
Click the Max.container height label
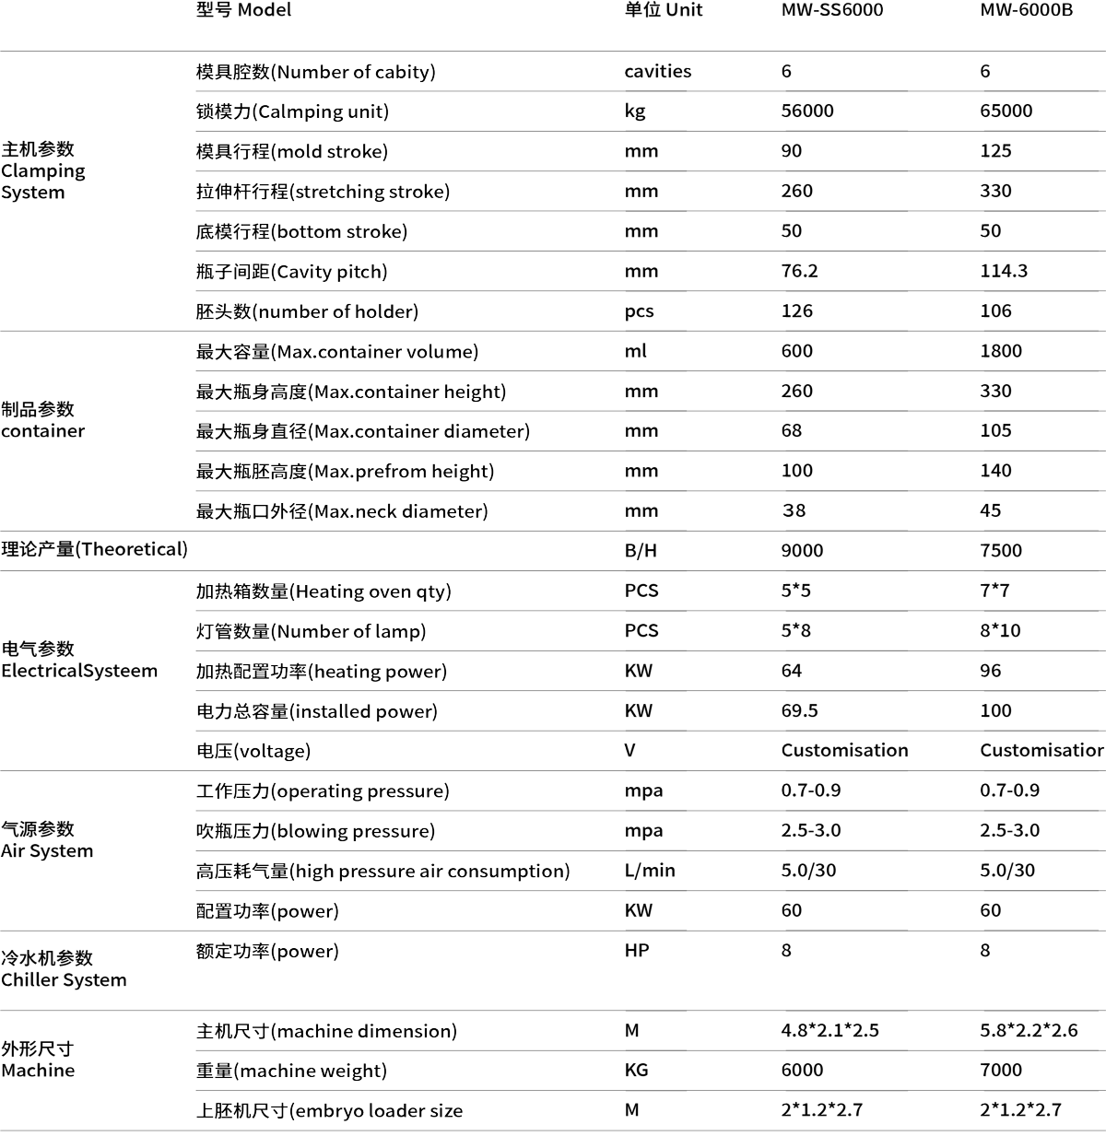350,392
